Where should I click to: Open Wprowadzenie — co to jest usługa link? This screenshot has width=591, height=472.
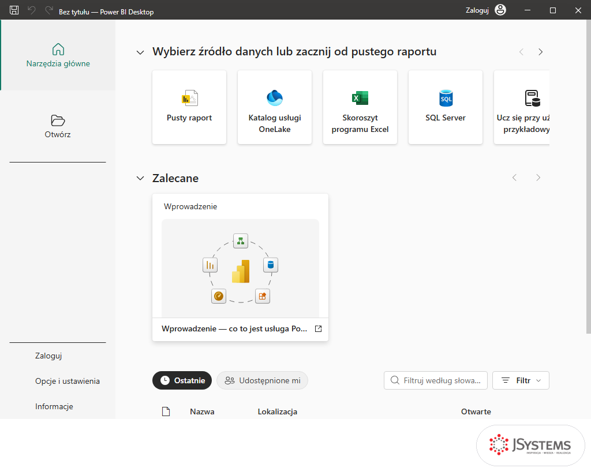[x=234, y=328]
